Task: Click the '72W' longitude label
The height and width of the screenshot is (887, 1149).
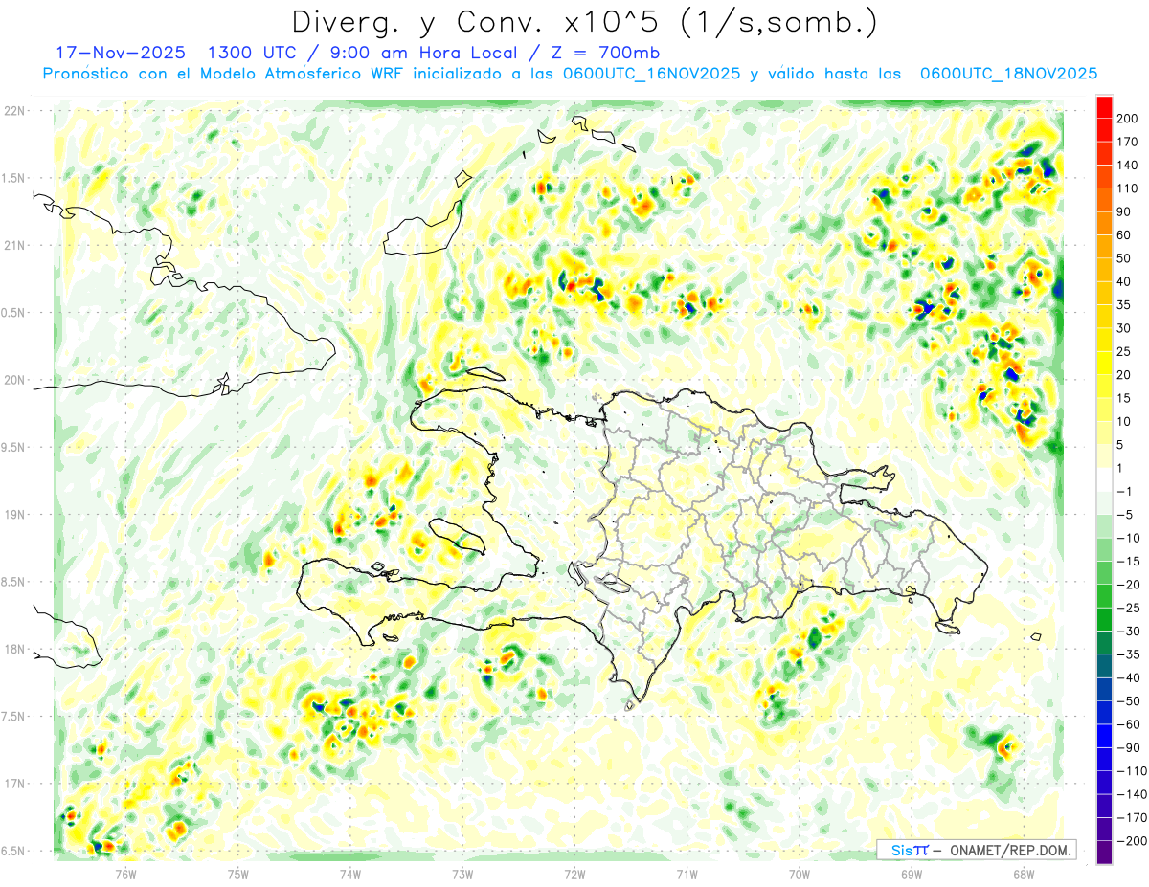Action: tap(574, 875)
